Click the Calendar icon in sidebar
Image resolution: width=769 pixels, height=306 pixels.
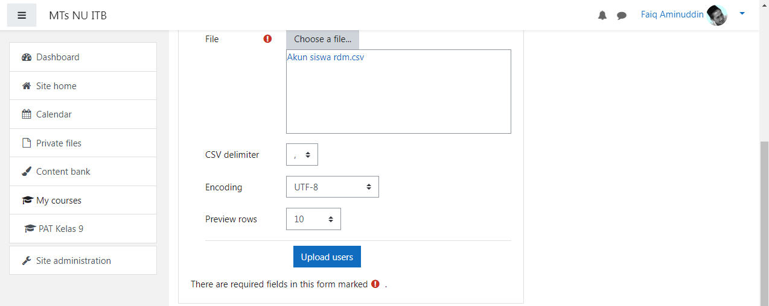[x=27, y=114]
